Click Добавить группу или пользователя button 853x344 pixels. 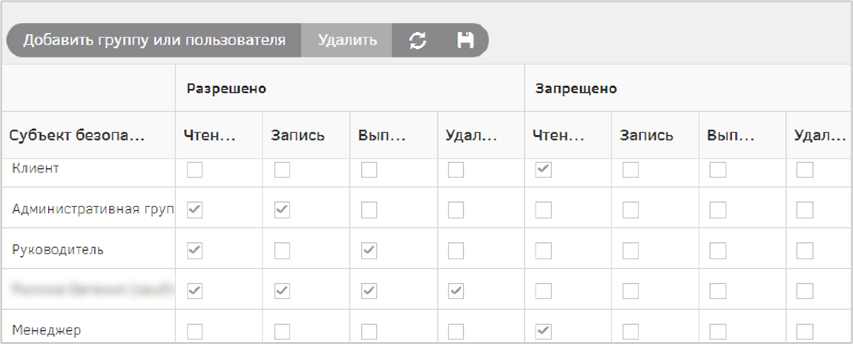154,40
